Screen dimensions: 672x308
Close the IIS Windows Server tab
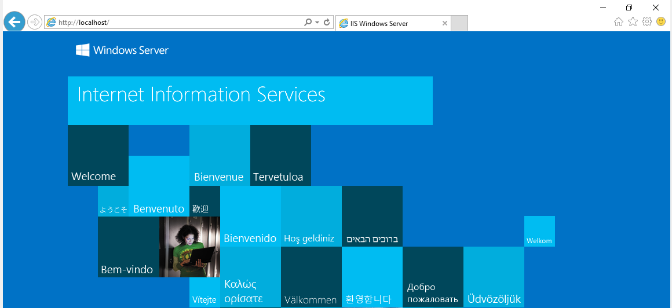pos(444,24)
